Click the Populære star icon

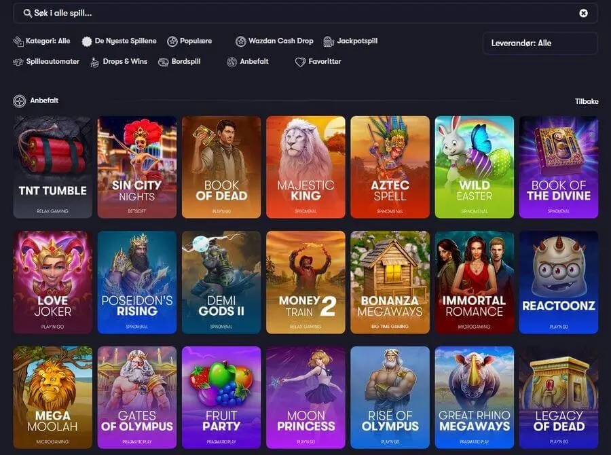172,41
